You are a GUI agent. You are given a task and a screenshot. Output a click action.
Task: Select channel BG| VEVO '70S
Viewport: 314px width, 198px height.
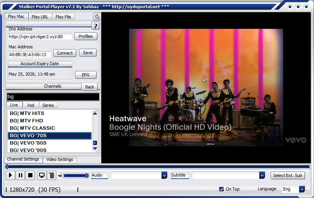click(x=50, y=136)
